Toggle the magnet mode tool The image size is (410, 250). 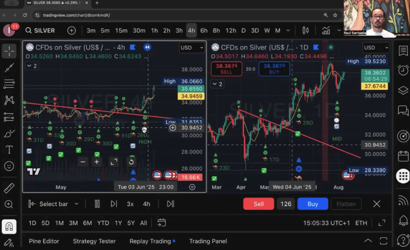click(x=9, y=226)
